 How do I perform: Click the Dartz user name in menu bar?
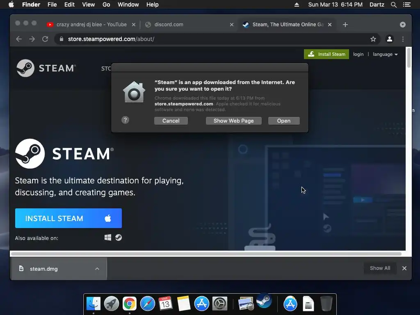377,5
